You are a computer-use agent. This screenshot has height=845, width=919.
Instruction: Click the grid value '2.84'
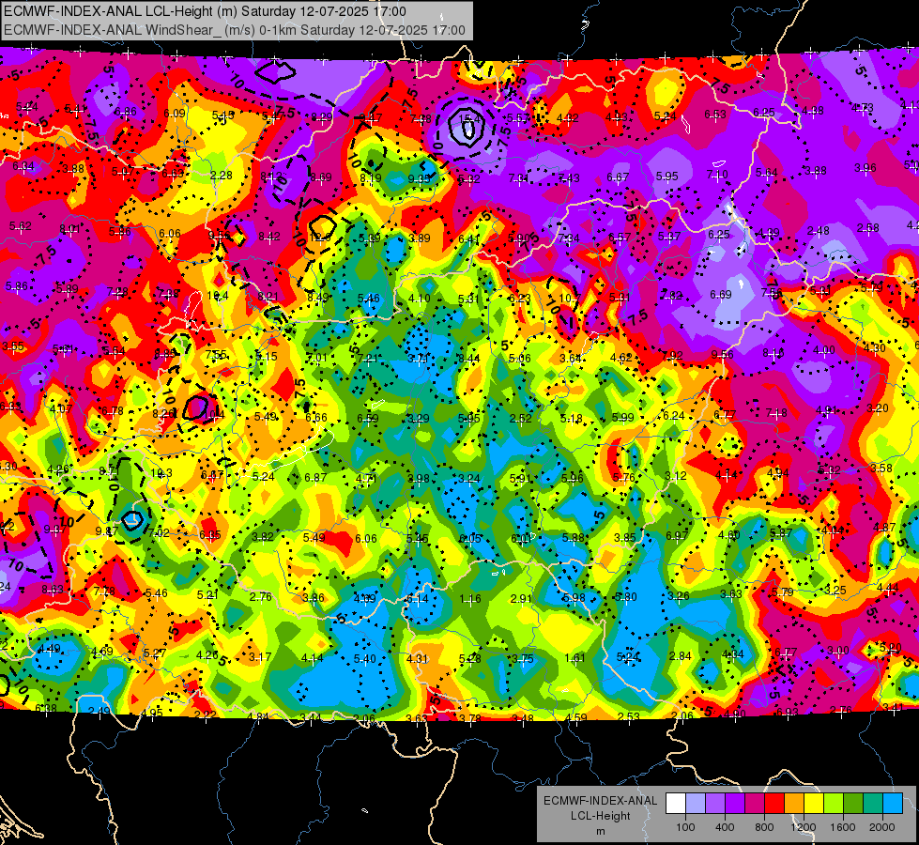[x=681, y=656]
